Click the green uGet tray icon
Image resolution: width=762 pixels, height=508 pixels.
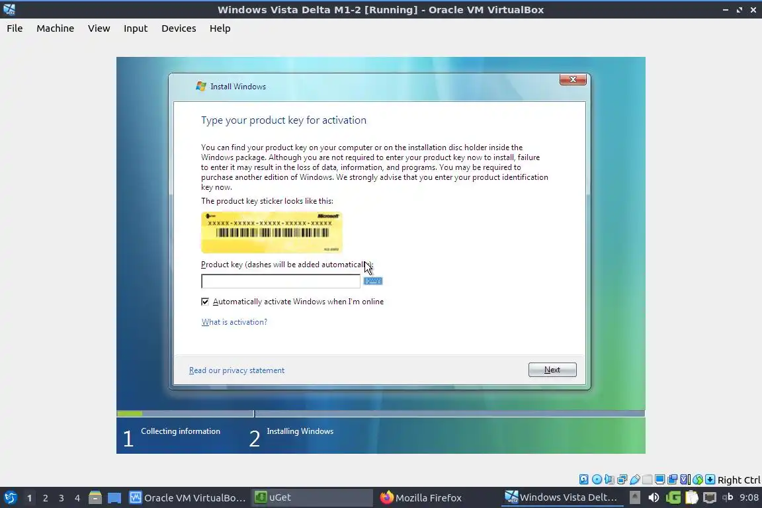tap(673, 497)
